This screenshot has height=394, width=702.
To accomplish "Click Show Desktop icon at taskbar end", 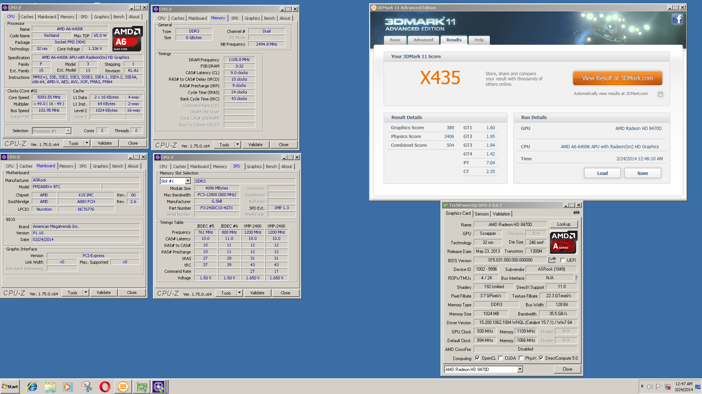I will 699,387.
